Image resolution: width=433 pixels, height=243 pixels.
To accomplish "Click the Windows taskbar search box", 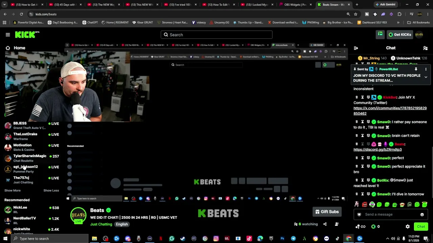I will 50,239.
